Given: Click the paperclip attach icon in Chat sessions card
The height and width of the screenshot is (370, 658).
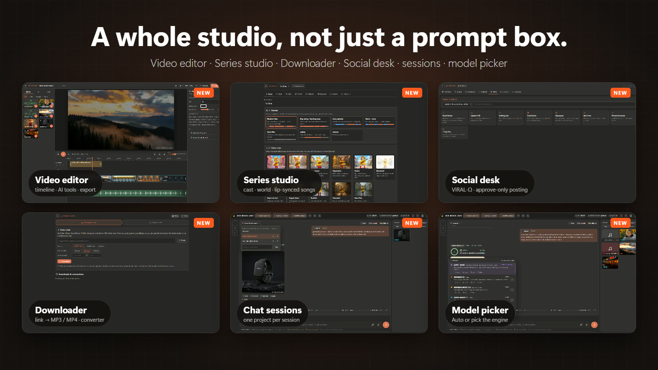Looking at the screenshot, I should point(373,325).
